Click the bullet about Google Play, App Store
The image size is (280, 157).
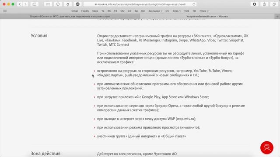pos(153,97)
